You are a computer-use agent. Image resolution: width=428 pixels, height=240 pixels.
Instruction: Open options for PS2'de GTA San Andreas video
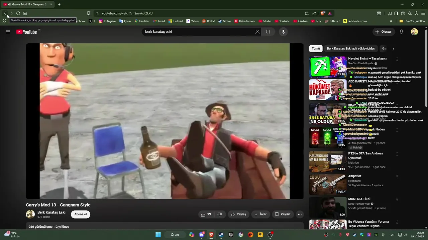[x=397, y=154]
